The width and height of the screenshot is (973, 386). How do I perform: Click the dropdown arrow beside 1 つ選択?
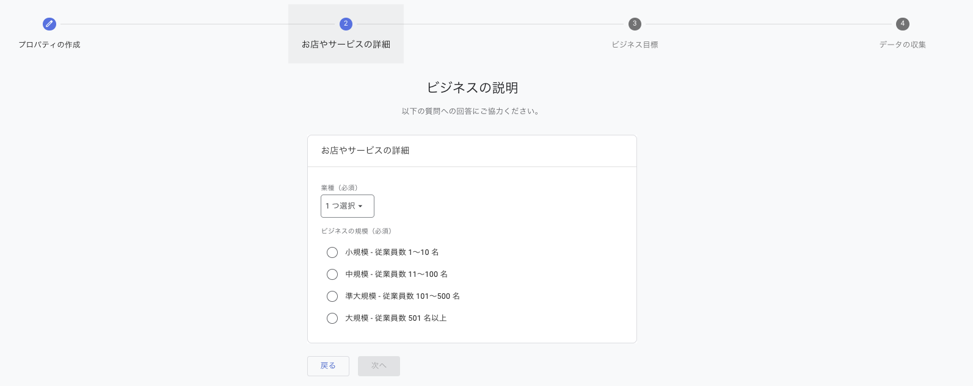[x=361, y=206]
